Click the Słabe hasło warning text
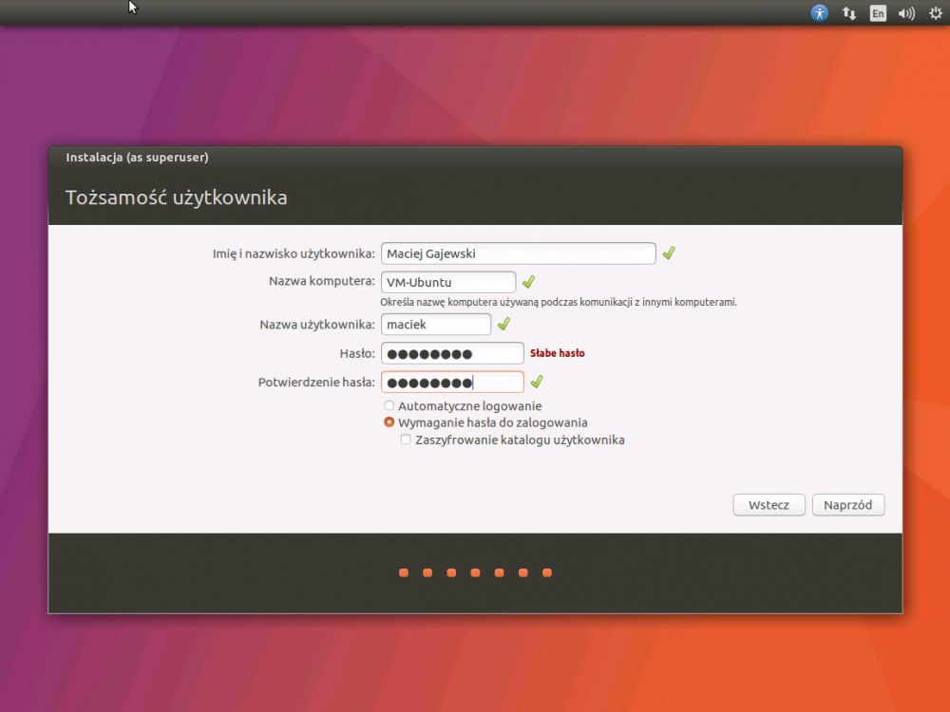 click(558, 353)
